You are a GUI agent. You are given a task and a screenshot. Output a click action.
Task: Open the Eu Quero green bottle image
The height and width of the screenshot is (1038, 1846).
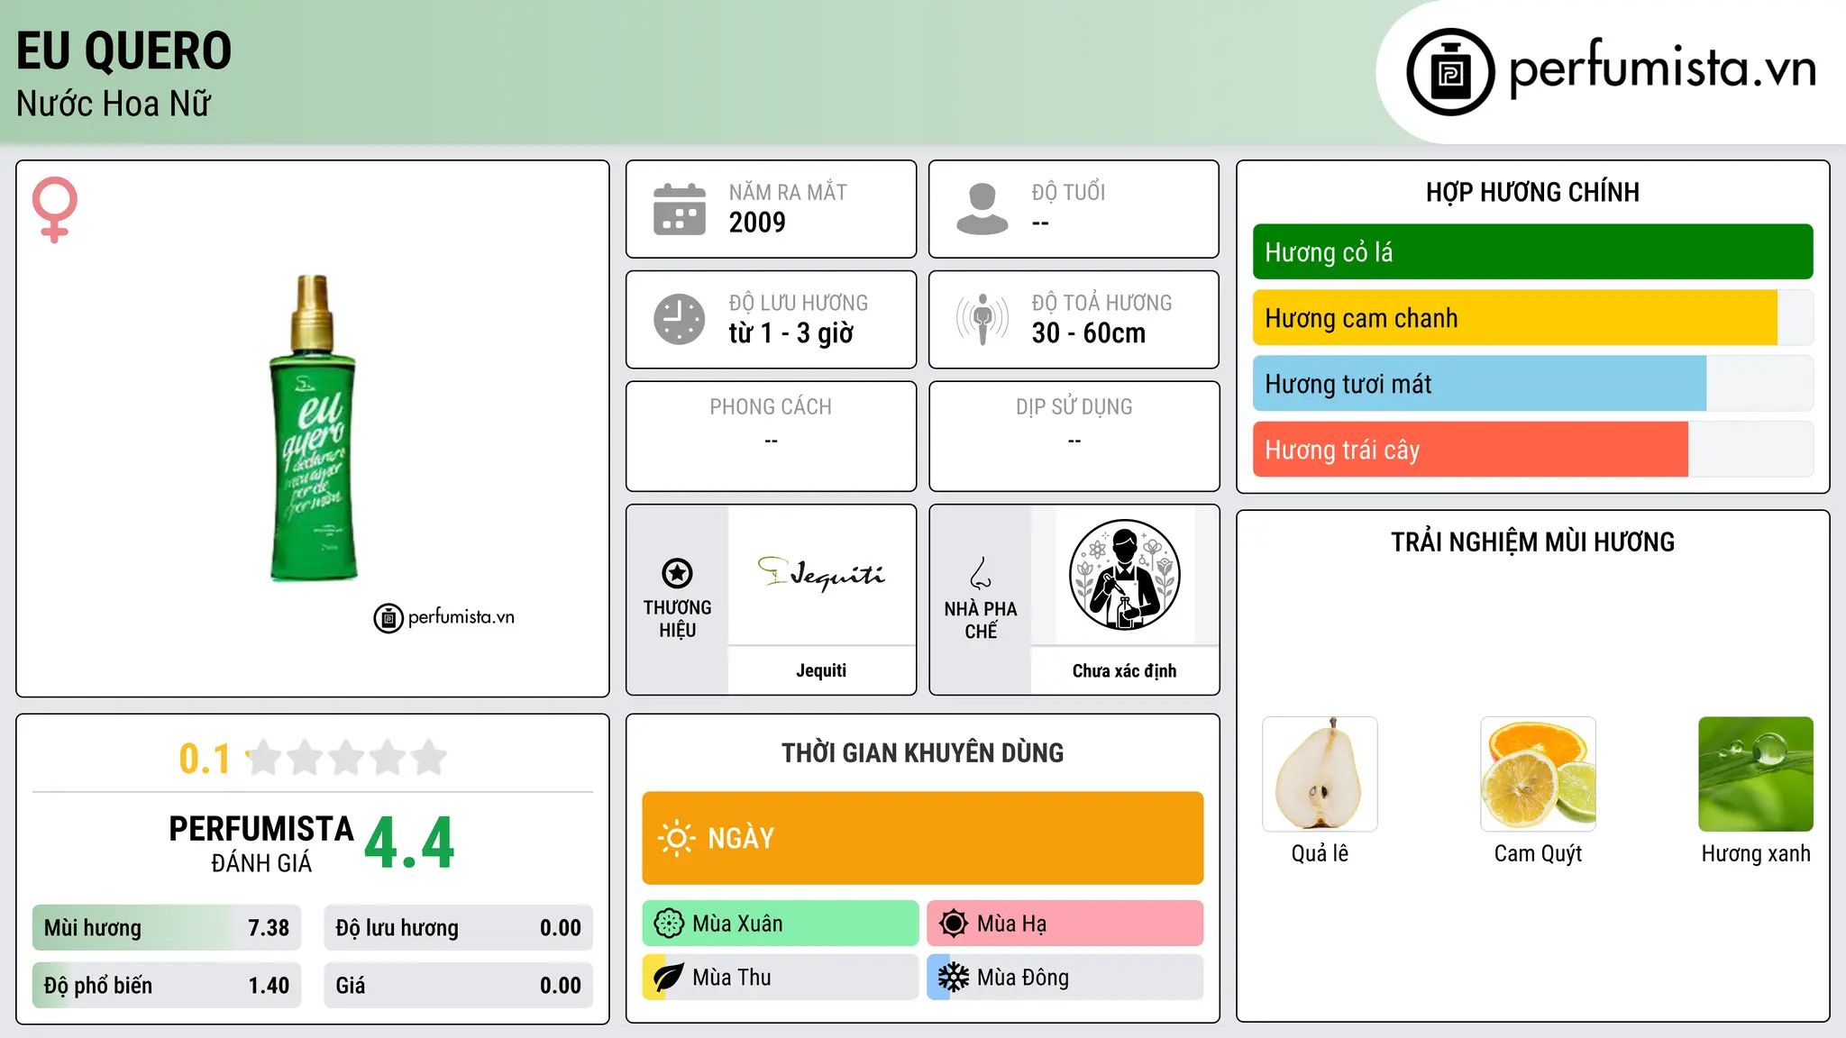click(x=313, y=428)
